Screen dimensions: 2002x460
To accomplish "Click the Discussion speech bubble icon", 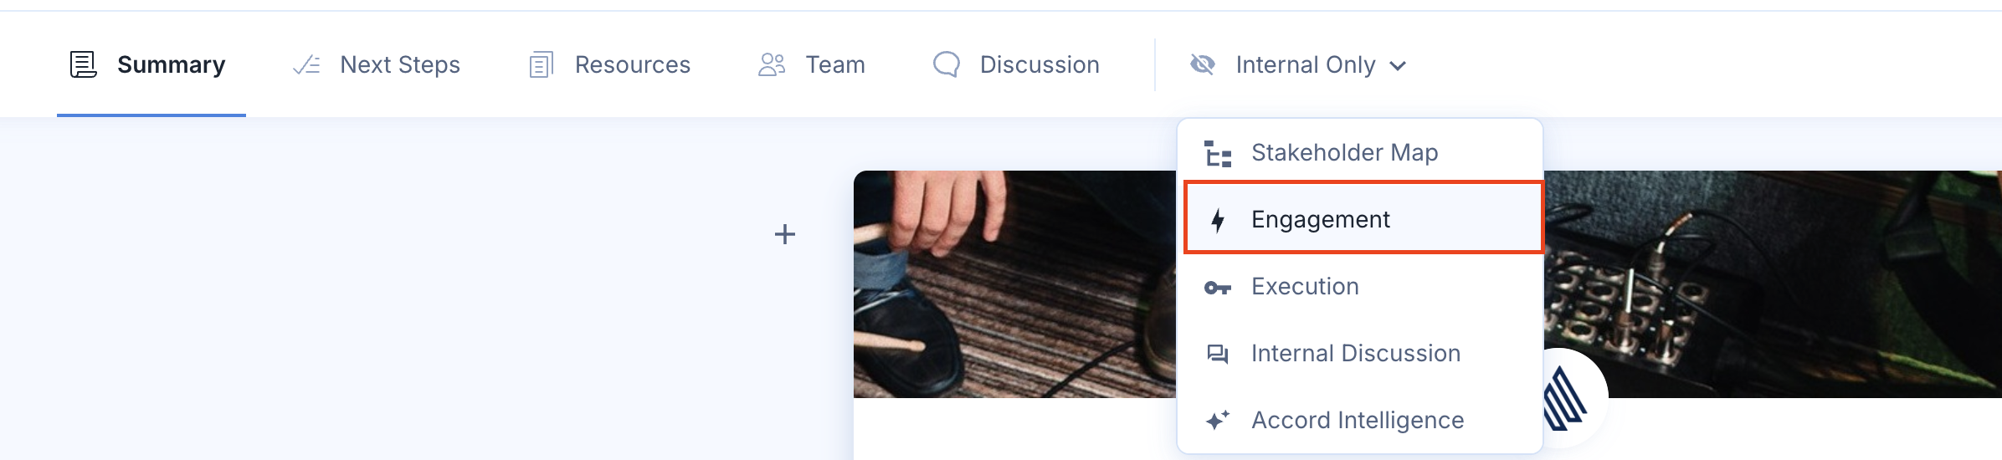I will point(947,64).
